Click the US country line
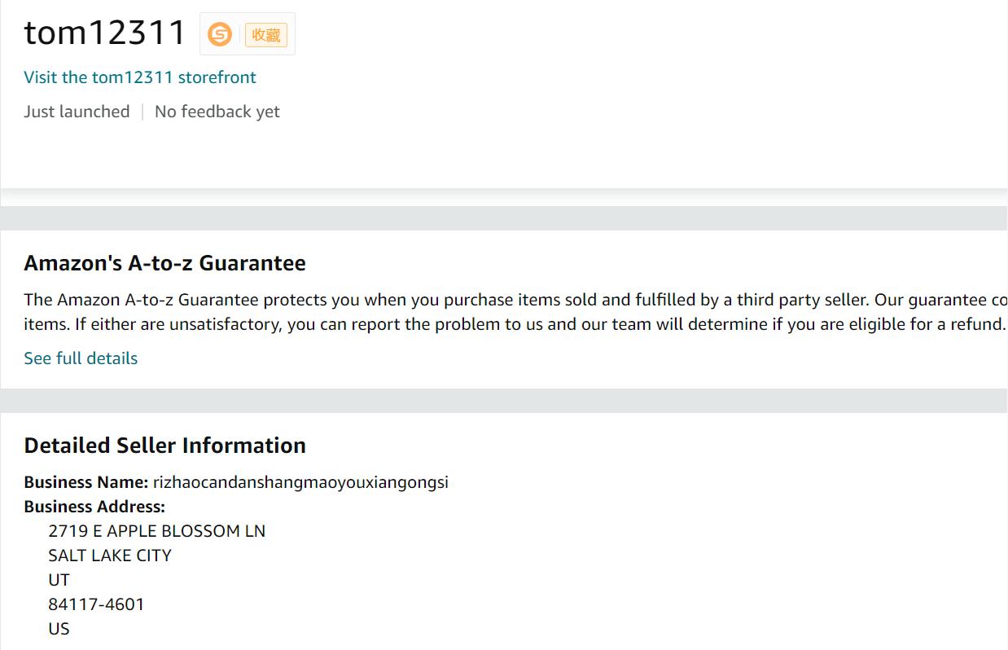1008x650 pixels. pyautogui.click(x=59, y=629)
